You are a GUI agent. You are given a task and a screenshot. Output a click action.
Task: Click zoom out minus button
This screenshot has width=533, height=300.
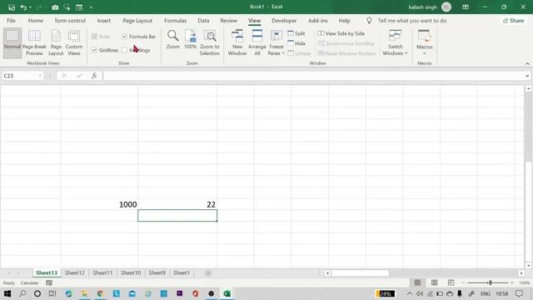pyautogui.click(x=463, y=282)
